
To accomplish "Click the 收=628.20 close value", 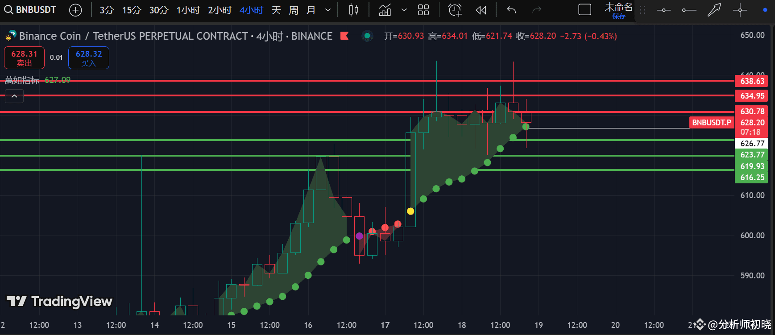I will (x=536, y=36).
